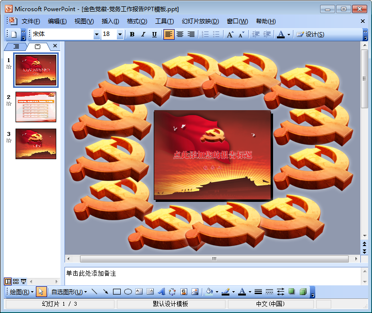This screenshot has width=372, height=313.
Task: Open the 插入 menu
Action: pyautogui.click(x=110, y=21)
